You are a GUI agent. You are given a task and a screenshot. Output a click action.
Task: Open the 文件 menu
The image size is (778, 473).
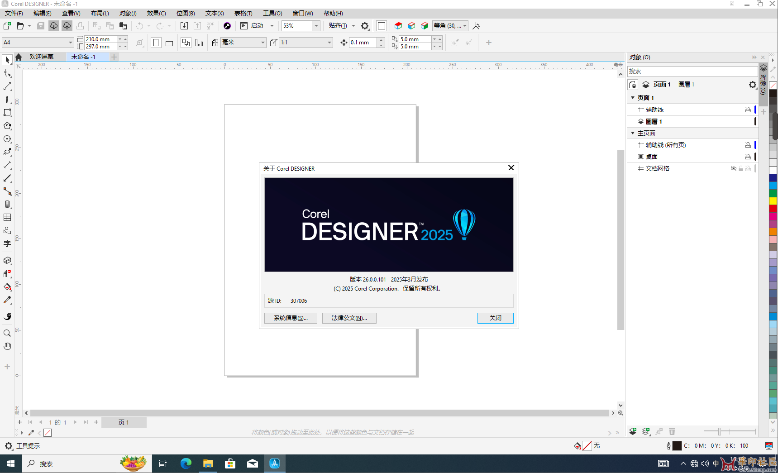coord(14,13)
